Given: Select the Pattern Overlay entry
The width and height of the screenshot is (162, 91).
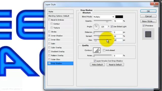Looking at the screenshot, I should point(57,55).
